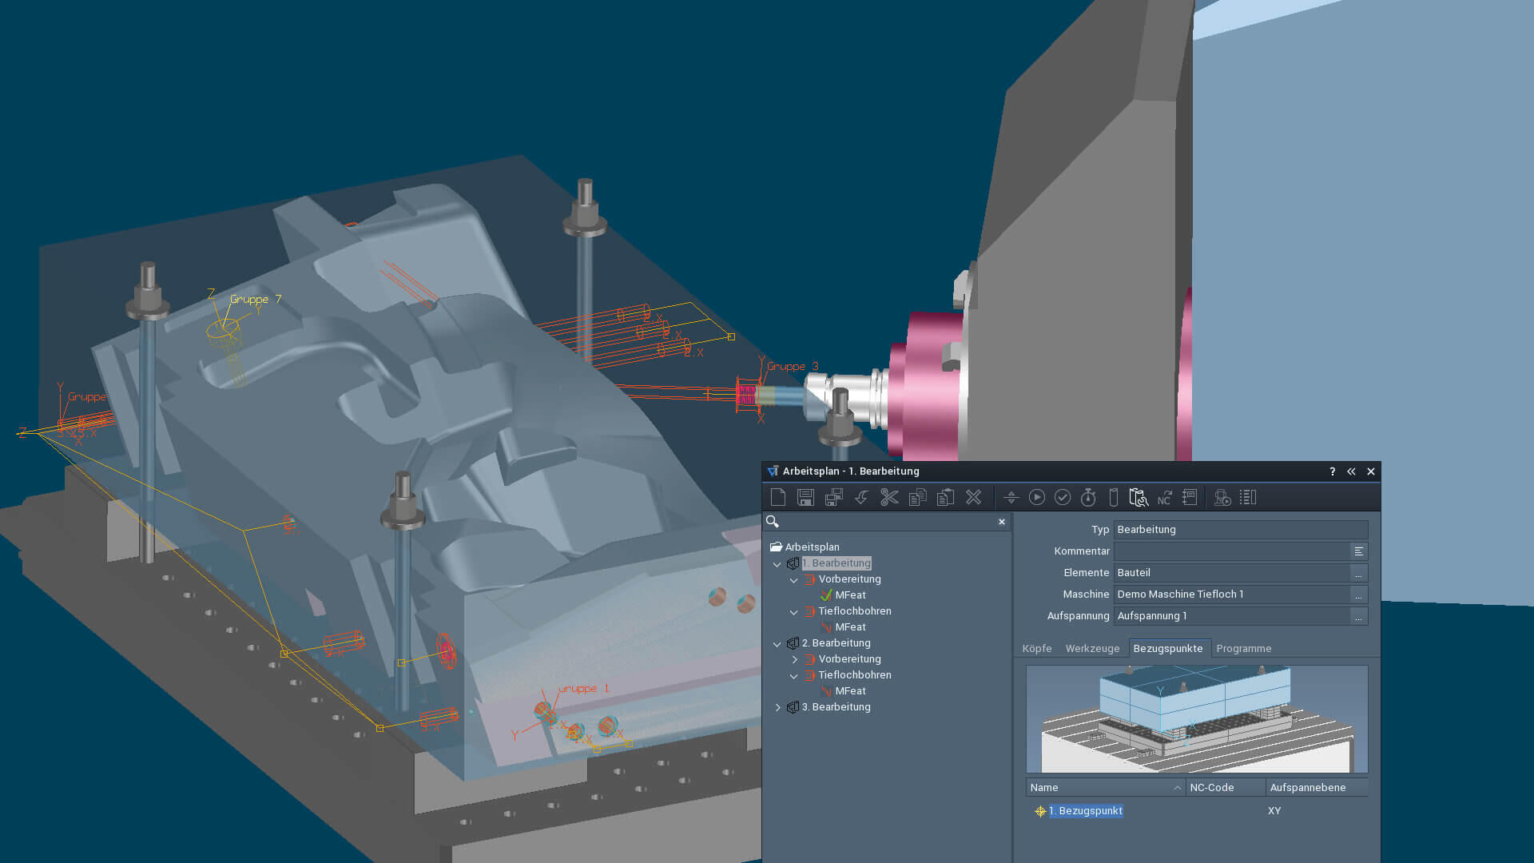The height and width of the screenshot is (863, 1534).
Task: Click the checkmark validate circle icon
Action: [x=1063, y=497]
